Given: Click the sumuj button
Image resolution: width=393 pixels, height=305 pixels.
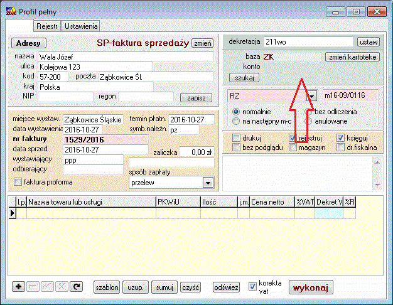Looking at the screenshot, I should click(x=164, y=287).
